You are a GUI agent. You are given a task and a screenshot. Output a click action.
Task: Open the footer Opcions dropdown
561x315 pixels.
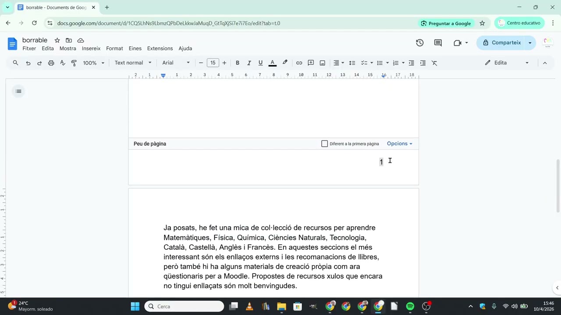point(399,143)
